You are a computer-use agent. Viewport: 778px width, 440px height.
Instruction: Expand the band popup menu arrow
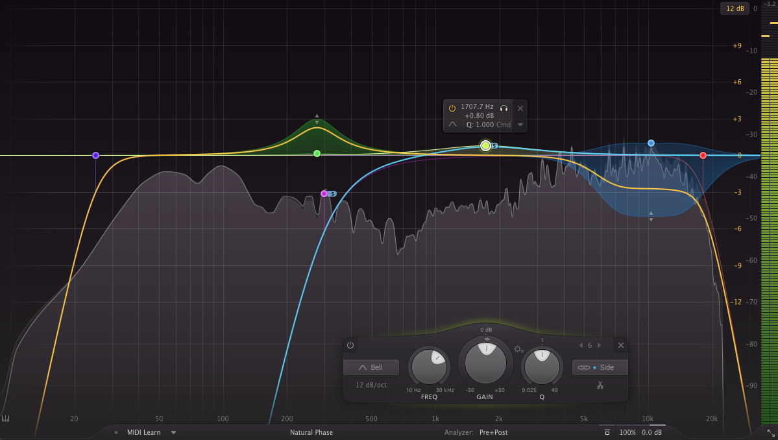point(520,124)
